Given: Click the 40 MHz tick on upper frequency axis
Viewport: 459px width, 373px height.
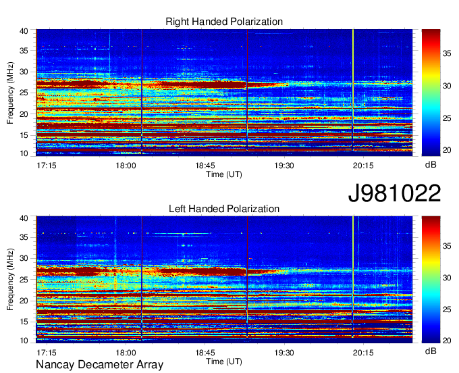Looking at the screenshot, I should [x=24, y=31].
